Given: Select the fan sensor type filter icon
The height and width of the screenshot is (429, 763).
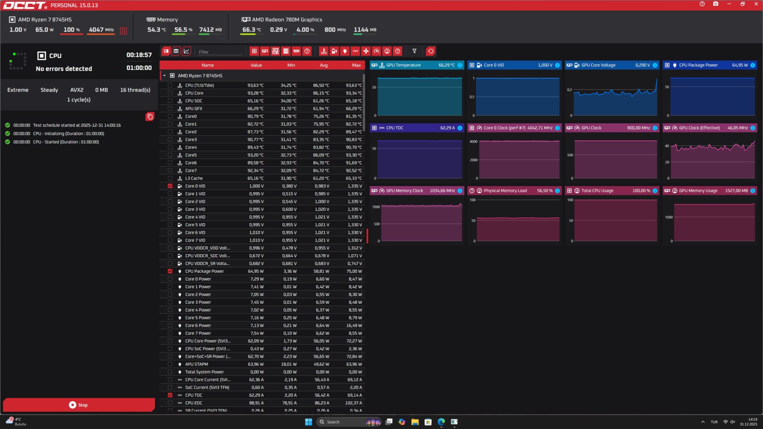Looking at the screenshot, I should click(366, 51).
